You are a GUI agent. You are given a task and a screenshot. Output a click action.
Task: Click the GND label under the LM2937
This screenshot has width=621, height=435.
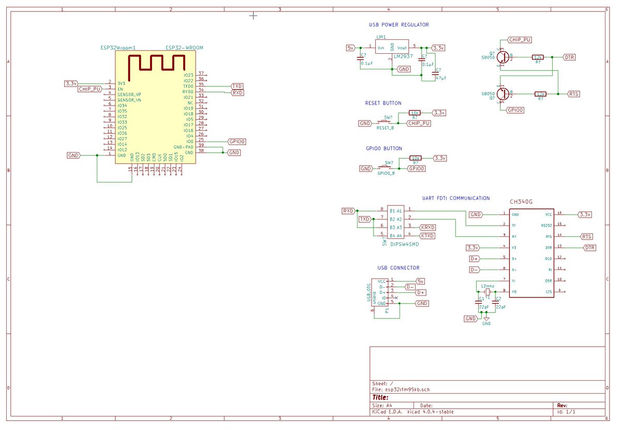403,69
